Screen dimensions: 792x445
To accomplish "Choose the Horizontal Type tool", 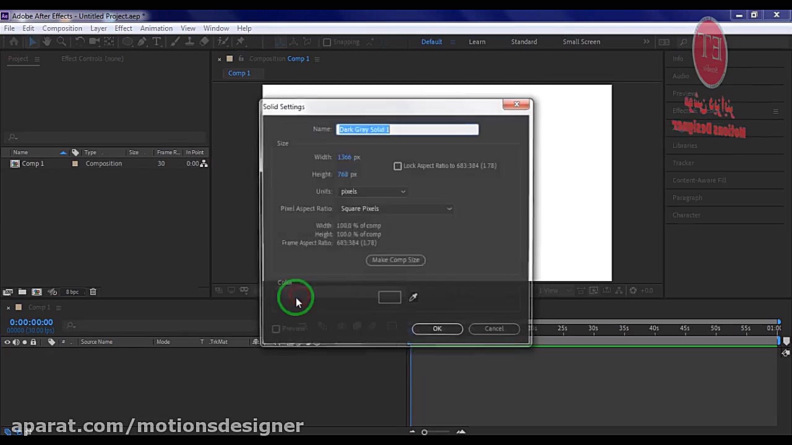I will (x=157, y=42).
